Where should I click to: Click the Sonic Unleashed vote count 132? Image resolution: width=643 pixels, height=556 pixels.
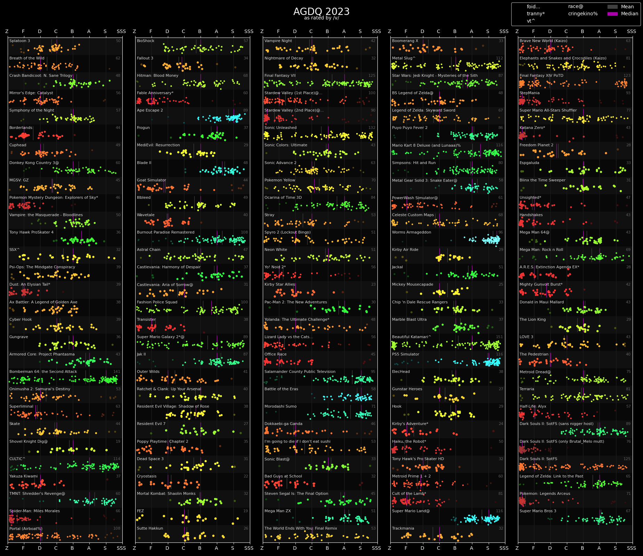coord(372,128)
